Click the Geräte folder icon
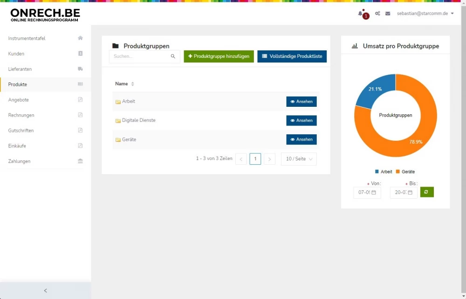 (x=118, y=140)
